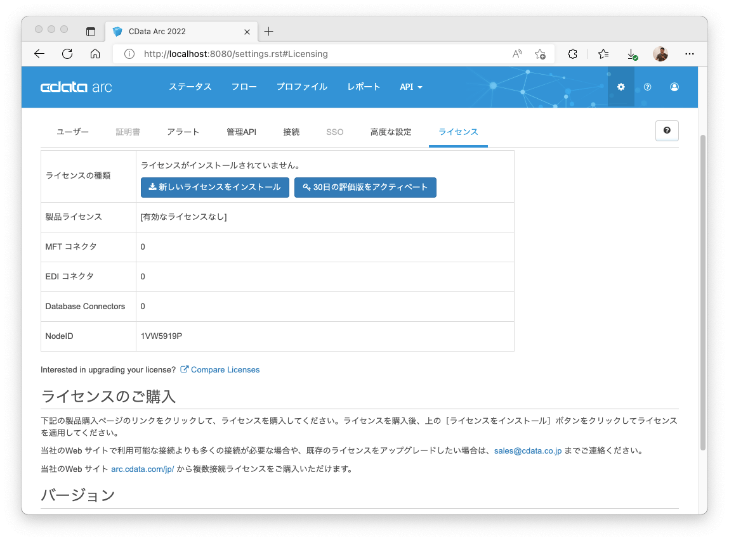Reload the current page
Image resolution: width=729 pixels, height=541 pixels.
[x=67, y=54]
